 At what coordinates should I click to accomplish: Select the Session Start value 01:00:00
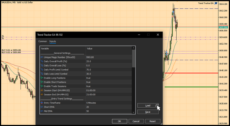click(91, 90)
